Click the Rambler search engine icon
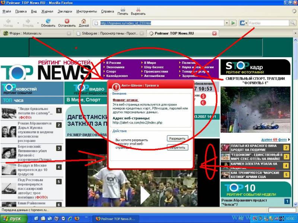The height and width of the screenshot is (223, 298). point(242,23)
